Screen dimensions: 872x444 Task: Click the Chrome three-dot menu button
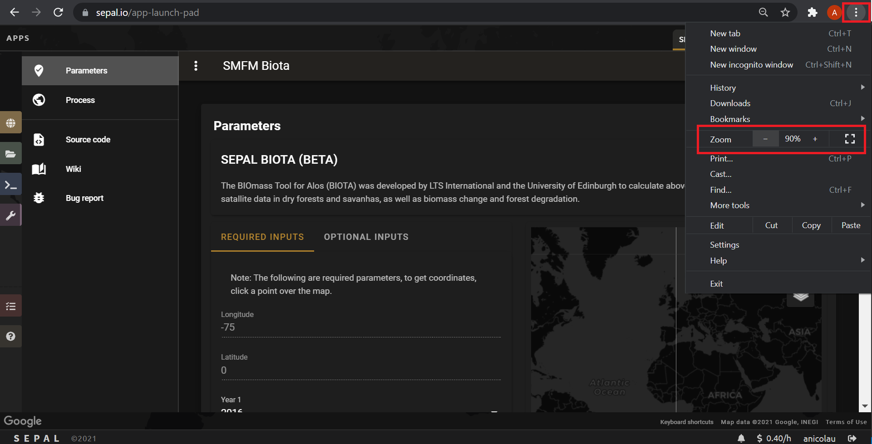point(856,13)
